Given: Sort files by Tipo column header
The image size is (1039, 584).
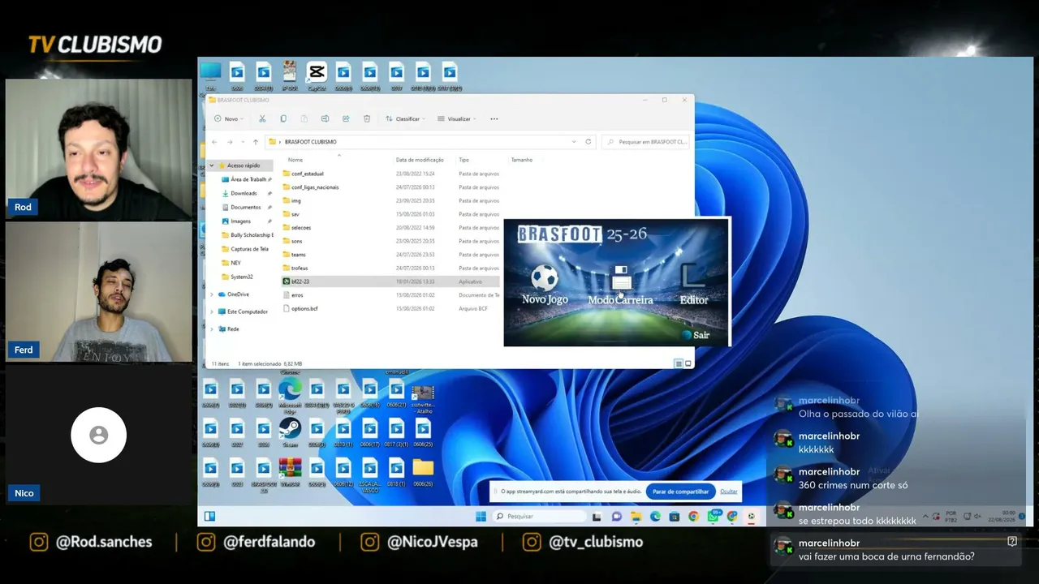Looking at the screenshot, I should (463, 160).
